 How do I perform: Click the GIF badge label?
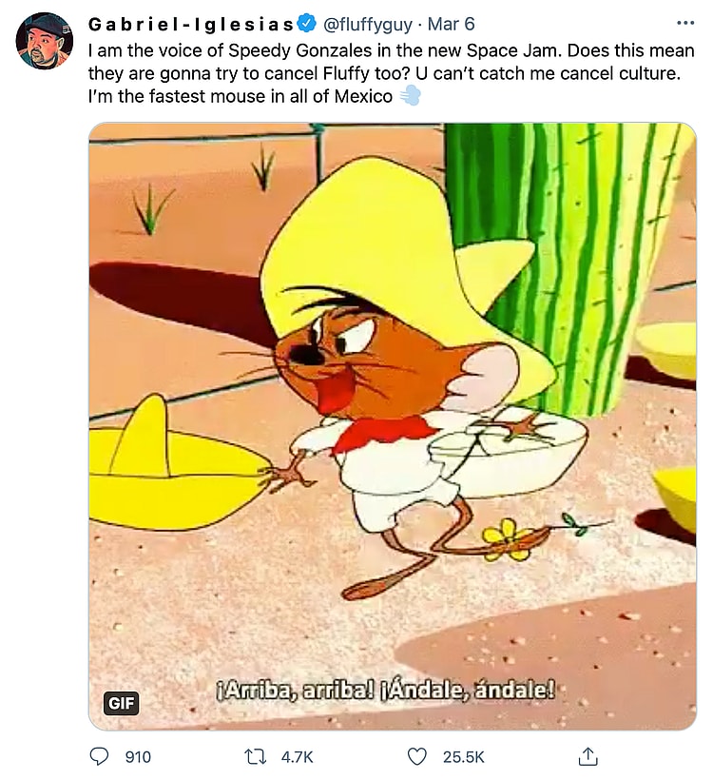pos(121,703)
